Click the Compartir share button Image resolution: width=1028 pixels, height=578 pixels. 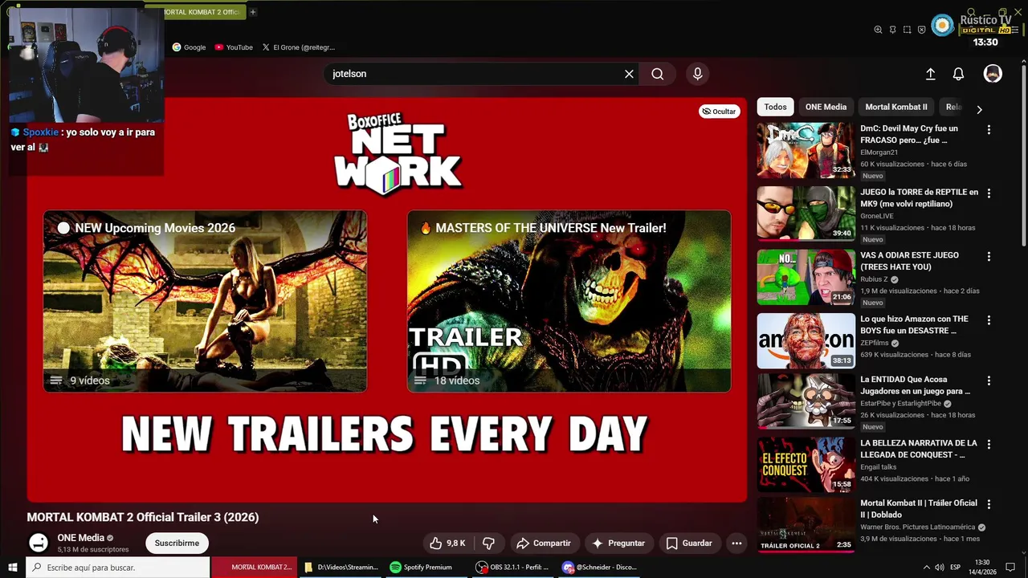544,543
